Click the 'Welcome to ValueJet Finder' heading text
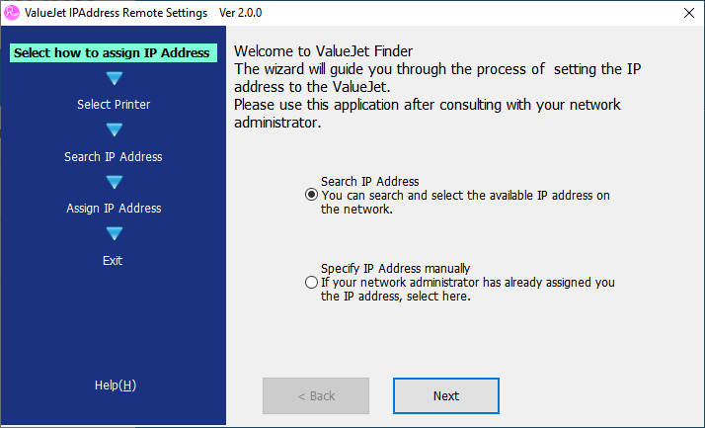Image resolution: width=705 pixels, height=428 pixels. tap(324, 51)
